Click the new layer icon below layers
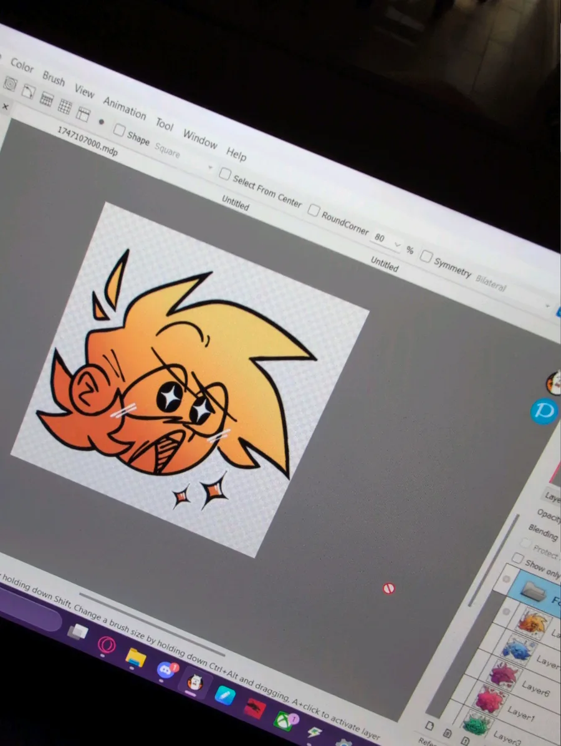Screen dimensions: 561x746 (x=429, y=725)
